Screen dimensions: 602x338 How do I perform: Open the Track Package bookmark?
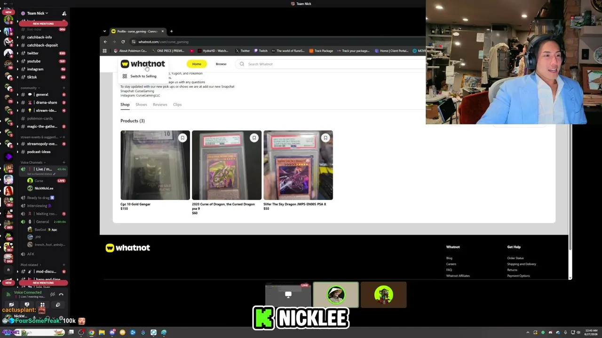pos(321,51)
